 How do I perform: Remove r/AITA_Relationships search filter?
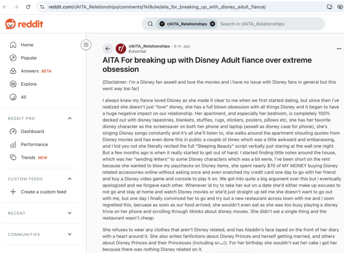pyautogui.click(x=212, y=24)
